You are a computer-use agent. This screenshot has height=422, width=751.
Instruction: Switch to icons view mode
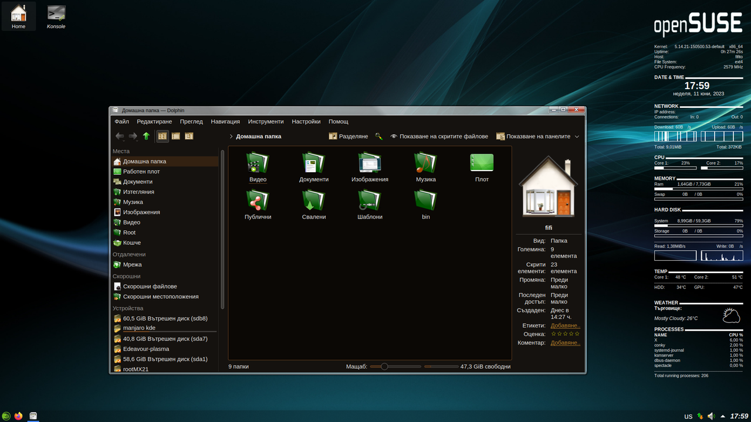[163, 136]
